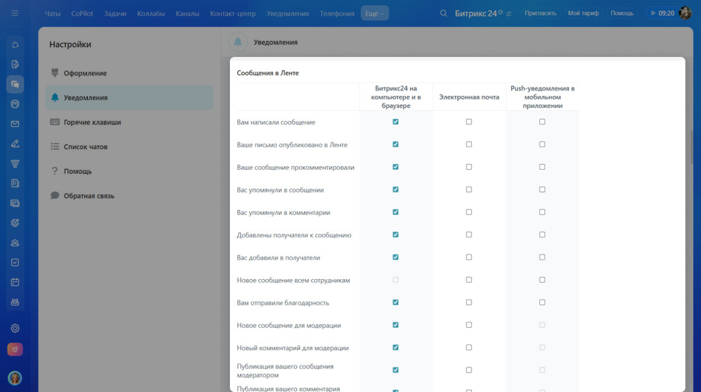Click the bell icon in Уведомления header

(x=238, y=42)
